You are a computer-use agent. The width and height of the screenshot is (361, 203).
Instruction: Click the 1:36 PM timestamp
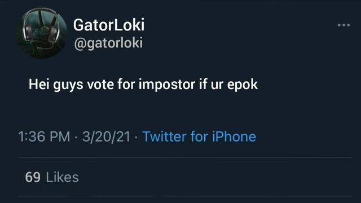(x=44, y=136)
